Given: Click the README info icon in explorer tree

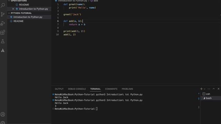Looking at the screenshot, I should [x=11, y=21].
